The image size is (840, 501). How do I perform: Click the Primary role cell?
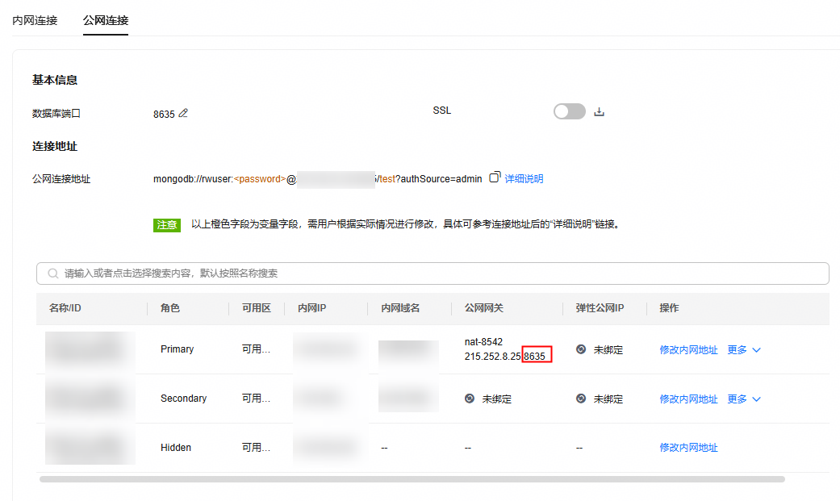click(x=177, y=349)
